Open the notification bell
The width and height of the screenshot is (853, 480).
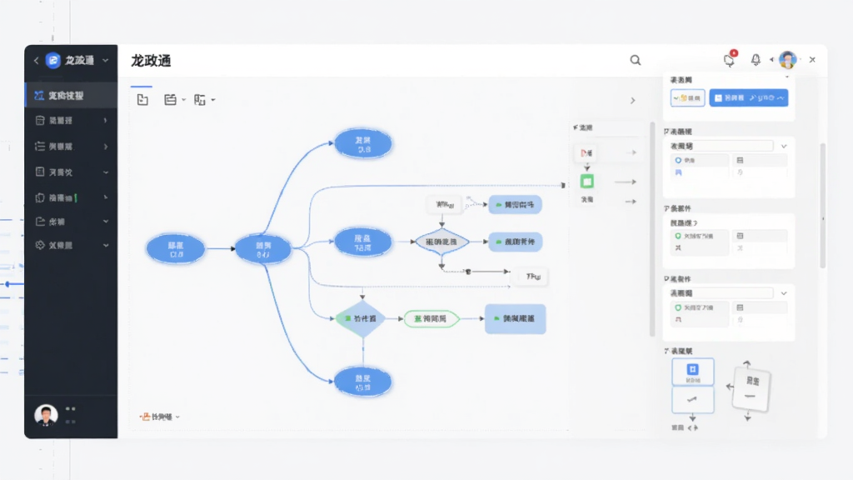tap(756, 60)
